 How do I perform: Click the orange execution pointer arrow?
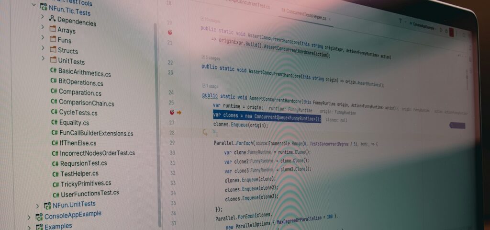(x=179, y=113)
